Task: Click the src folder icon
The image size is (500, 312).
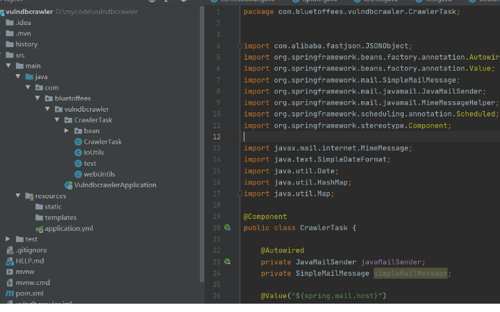Action: tap(10, 55)
